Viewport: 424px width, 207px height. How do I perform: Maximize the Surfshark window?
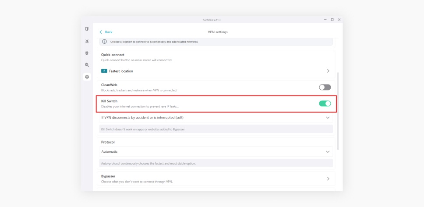click(332, 19)
